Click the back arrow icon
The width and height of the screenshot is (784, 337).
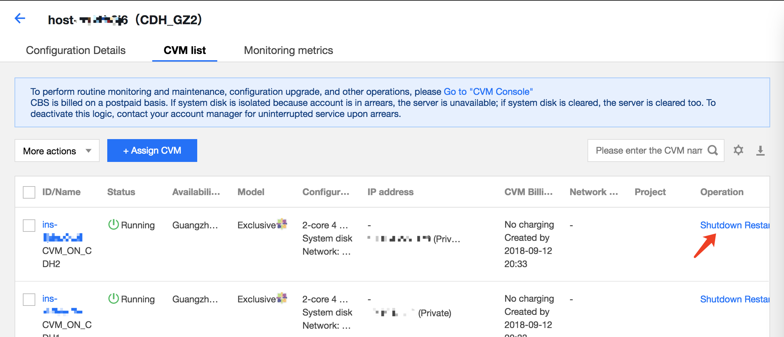[x=20, y=18]
